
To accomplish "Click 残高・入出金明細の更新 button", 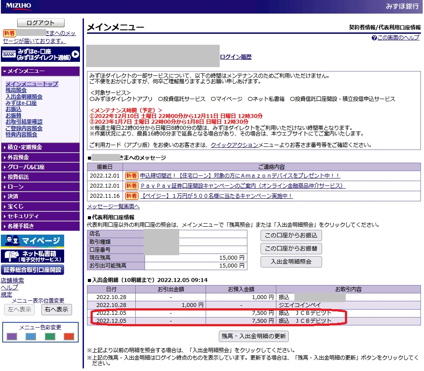I will point(254,336).
